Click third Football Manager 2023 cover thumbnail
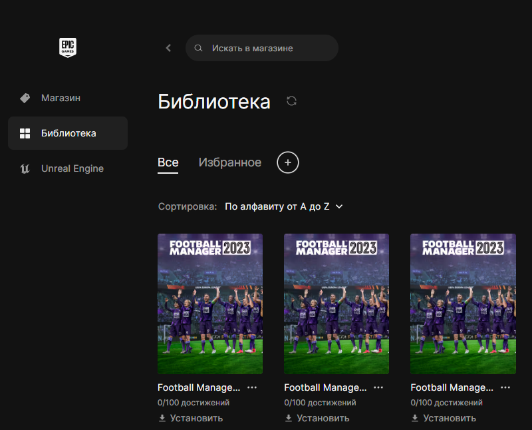 point(463,304)
